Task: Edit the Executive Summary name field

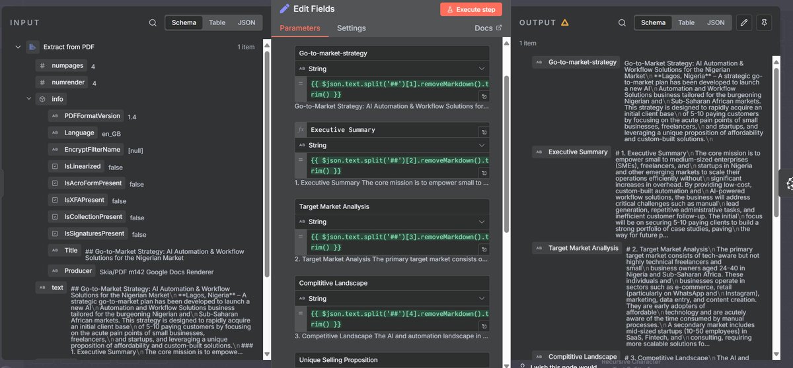Action: pyautogui.click(x=393, y=130)
